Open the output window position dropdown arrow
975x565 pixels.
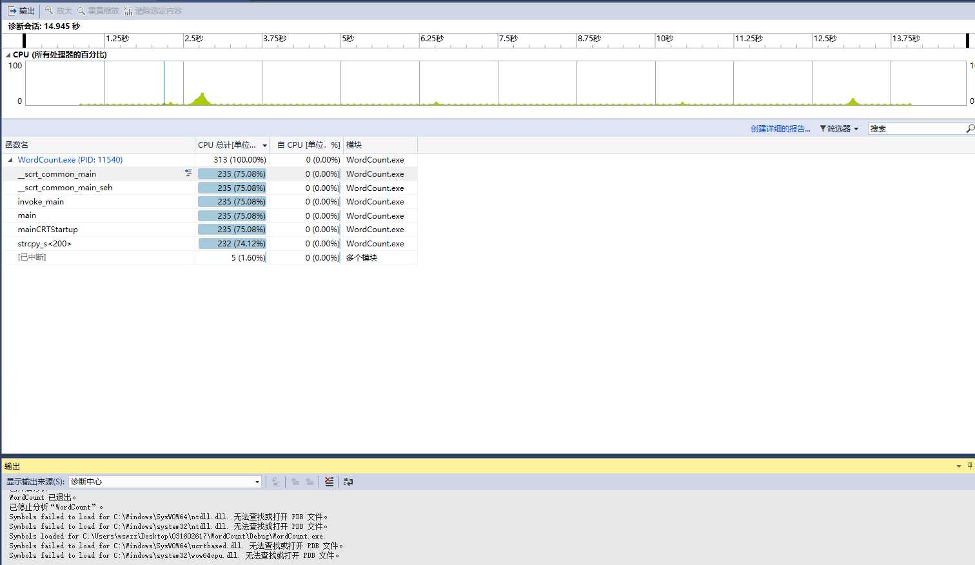pos(958,466)
